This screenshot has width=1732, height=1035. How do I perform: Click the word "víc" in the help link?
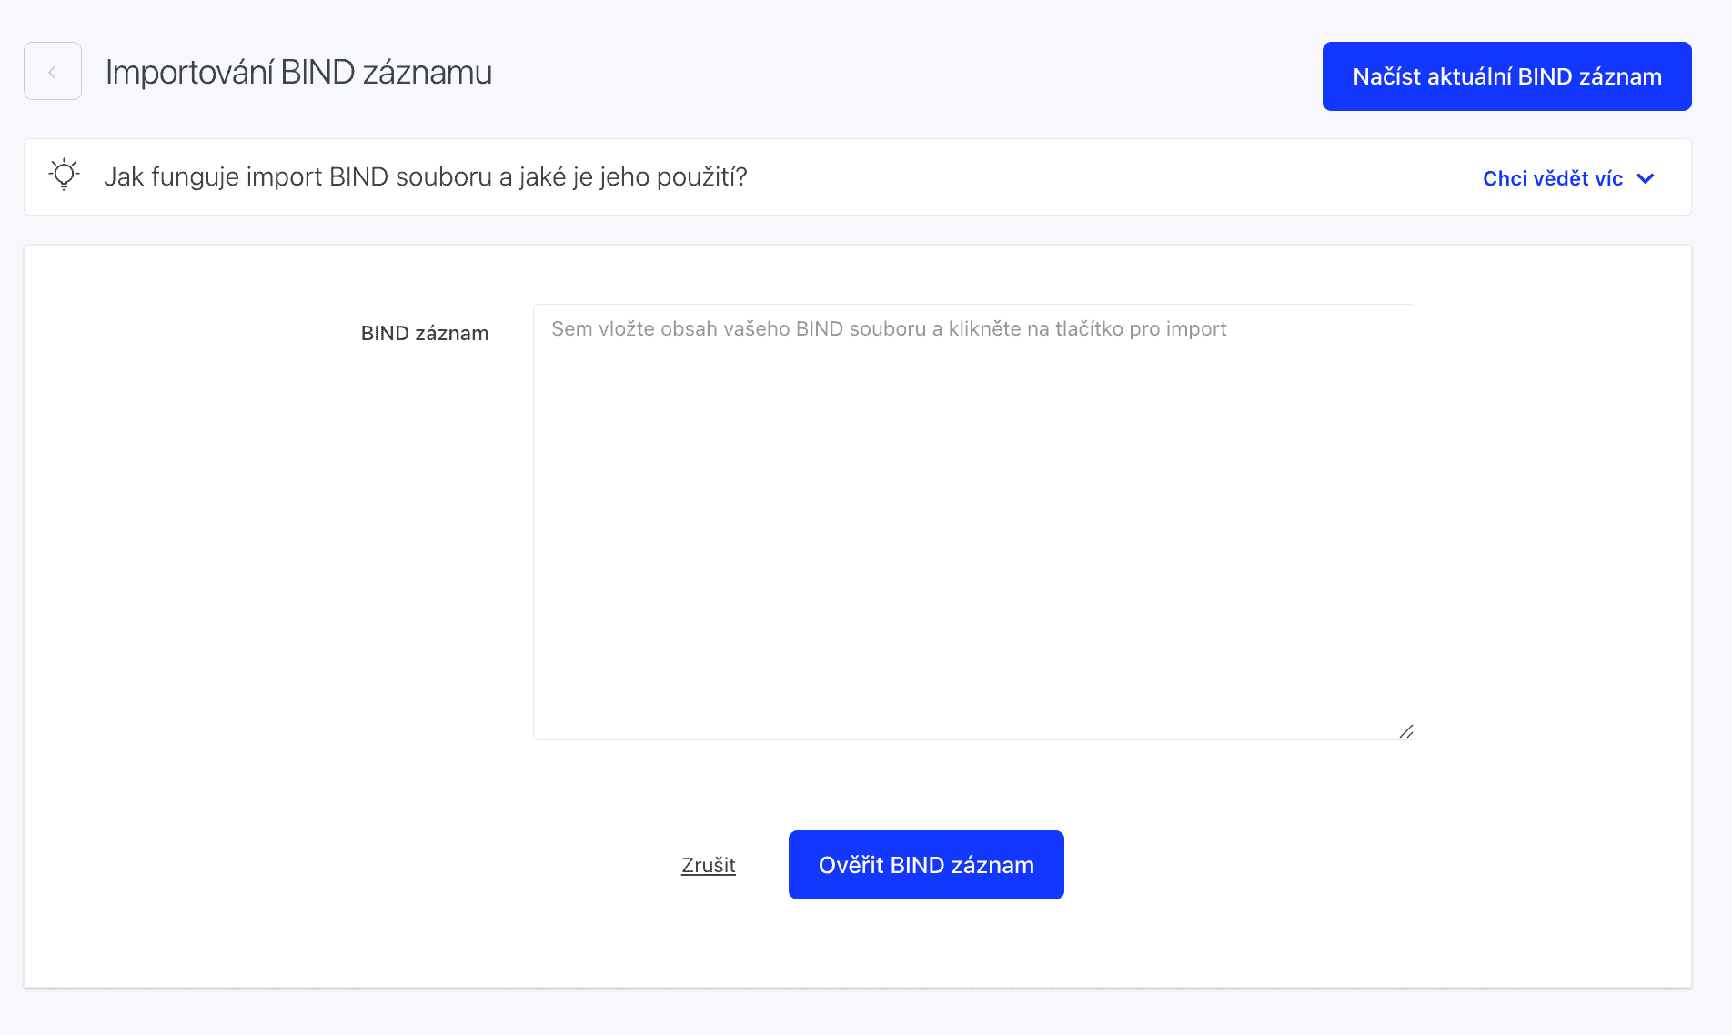1609,178
